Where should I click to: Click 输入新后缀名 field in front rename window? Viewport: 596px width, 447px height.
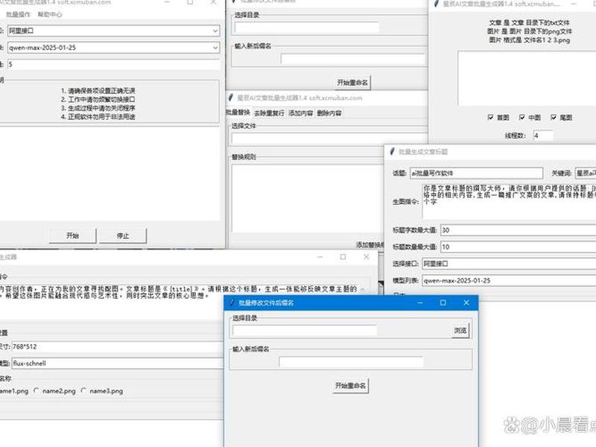pyautogui.click(x=351, y=362)
